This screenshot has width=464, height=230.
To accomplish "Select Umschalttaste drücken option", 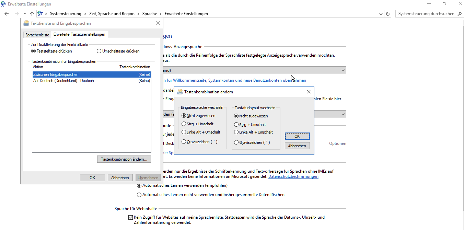I will coord(118,51).
